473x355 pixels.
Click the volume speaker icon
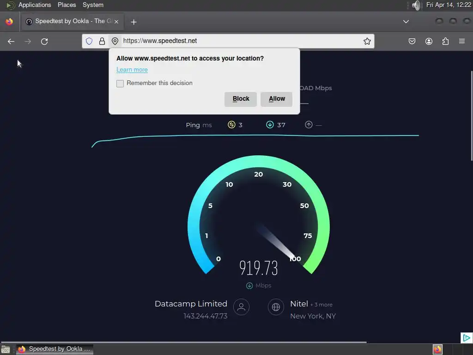click(x=416, y=5)
